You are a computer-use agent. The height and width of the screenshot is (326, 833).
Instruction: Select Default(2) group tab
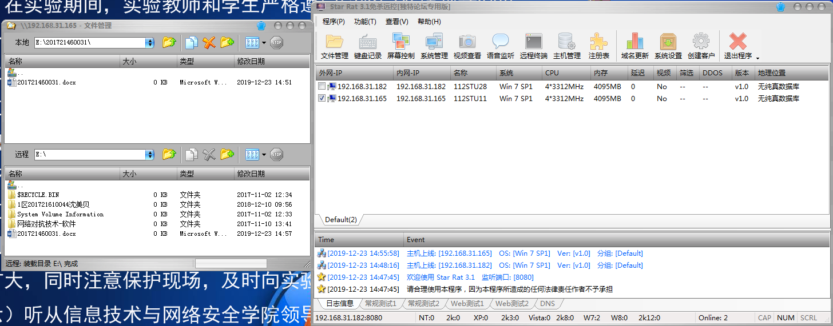(x=340, y=220)
